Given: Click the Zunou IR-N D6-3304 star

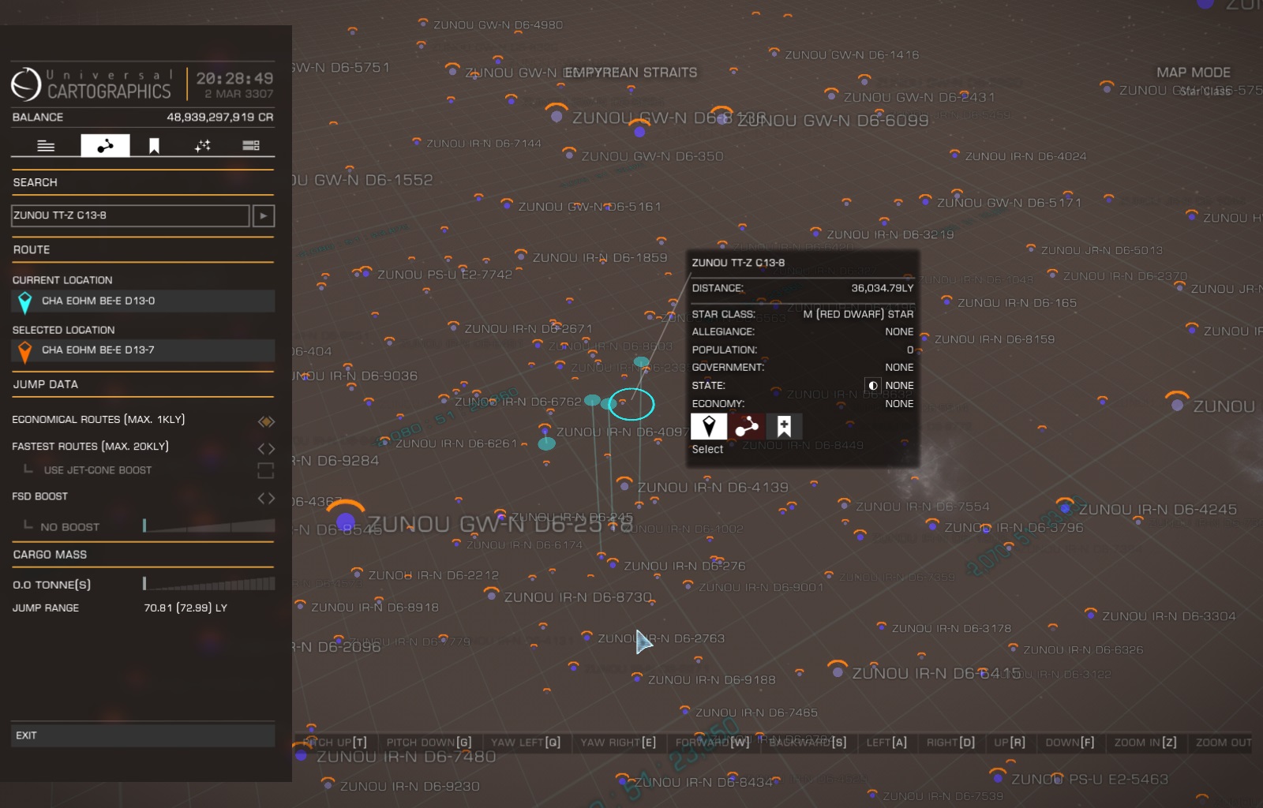Looking at the screenshot, I should (1091, 614).
